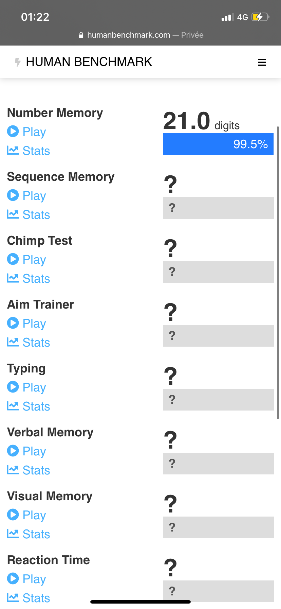Viewport: 281px width, 609px height.
Task: Click the stats chart icon under Reaction Time
Action: (x=13, y=597)
